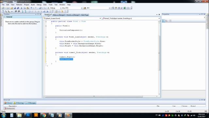Switch to Form1.cs [Design] tab
This screenshot has height=118, width=209.
[x=73, y=15]
